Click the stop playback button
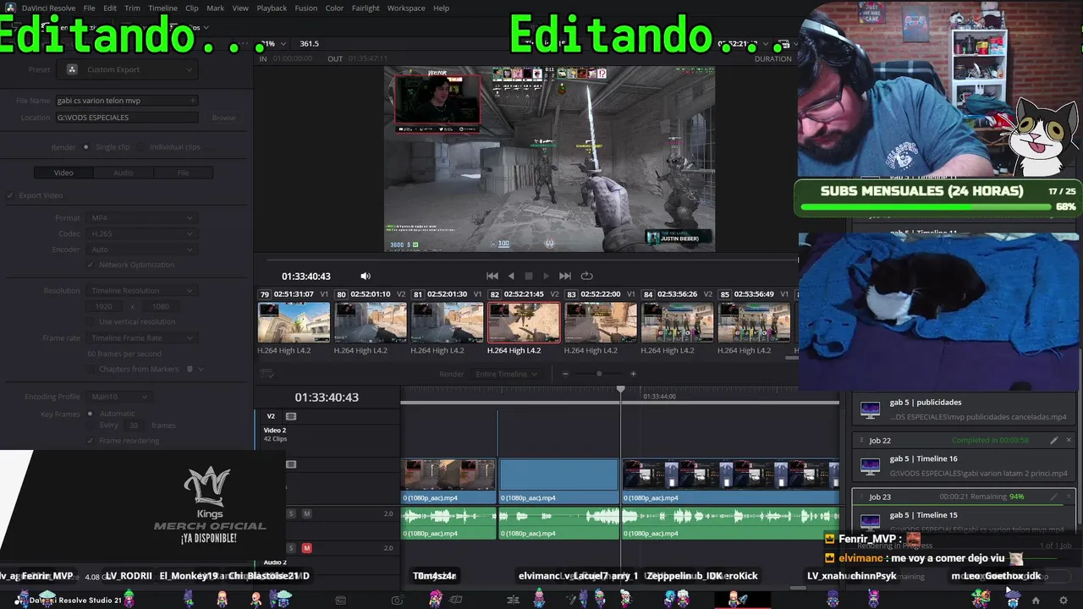 529,276
